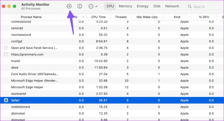Viewport: 224px width, 121px height.
Task: Click shield icon next to https://grammarly.com
Action: pyautogui.click(x=6, y=54)
